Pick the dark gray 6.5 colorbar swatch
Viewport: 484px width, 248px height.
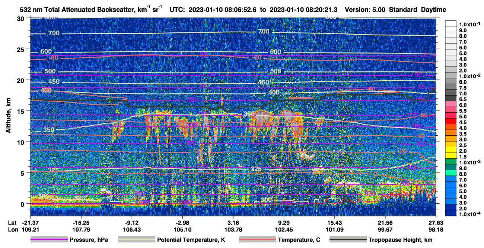pos(450,99)
